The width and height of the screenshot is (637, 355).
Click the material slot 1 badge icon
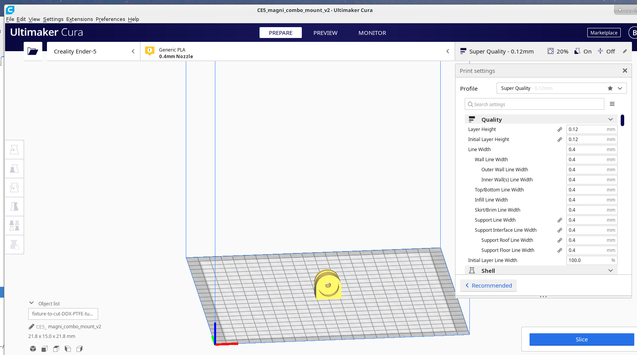coord(149,51)
